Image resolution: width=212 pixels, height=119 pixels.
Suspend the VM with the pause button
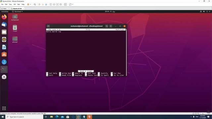coord(28,4)
